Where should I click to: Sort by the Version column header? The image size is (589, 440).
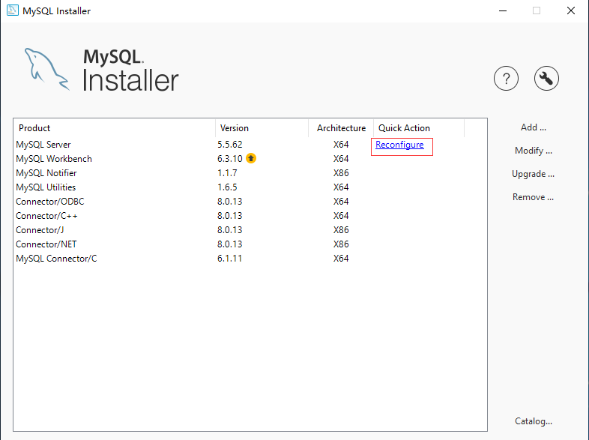[262, 128]
